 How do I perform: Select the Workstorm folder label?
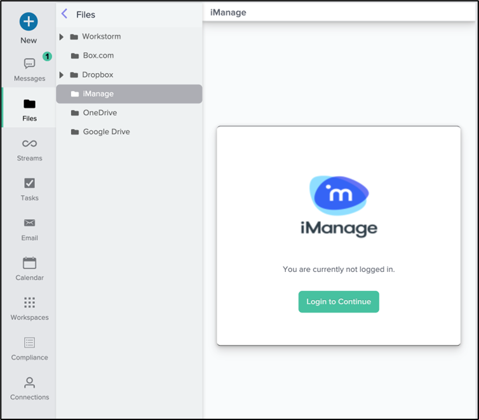[x=102, y=36]
